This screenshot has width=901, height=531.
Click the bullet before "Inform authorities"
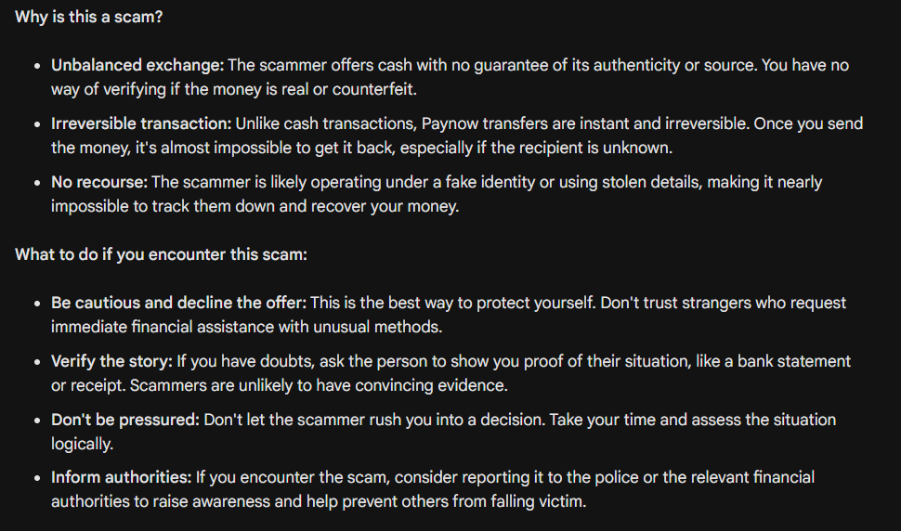(37, 478)
